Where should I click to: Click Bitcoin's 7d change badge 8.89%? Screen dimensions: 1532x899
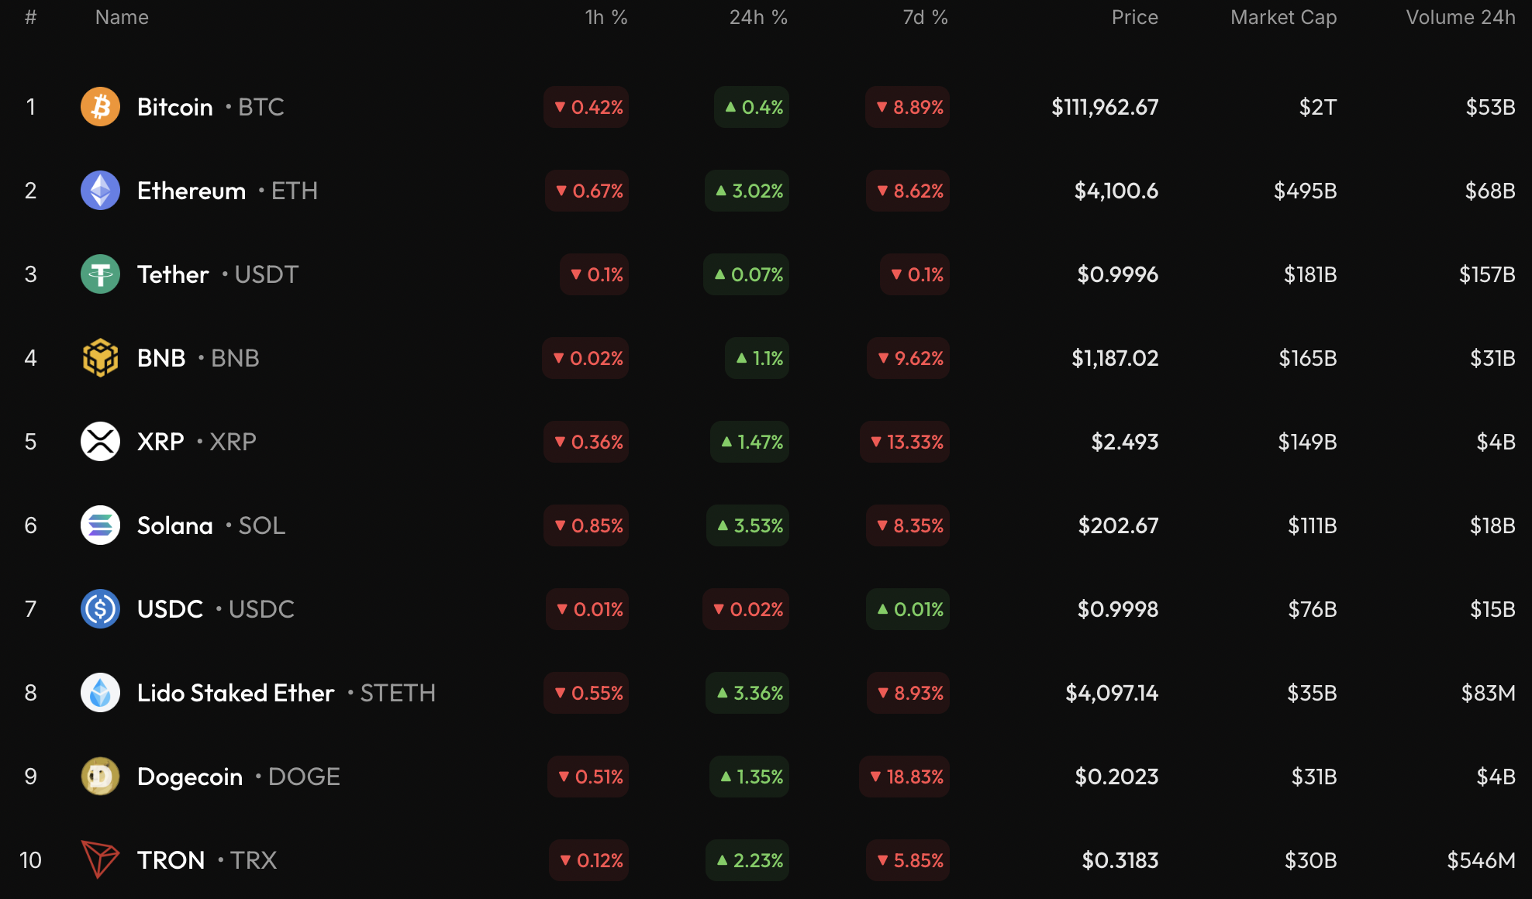pyautogui.click(x=908, y=107)
